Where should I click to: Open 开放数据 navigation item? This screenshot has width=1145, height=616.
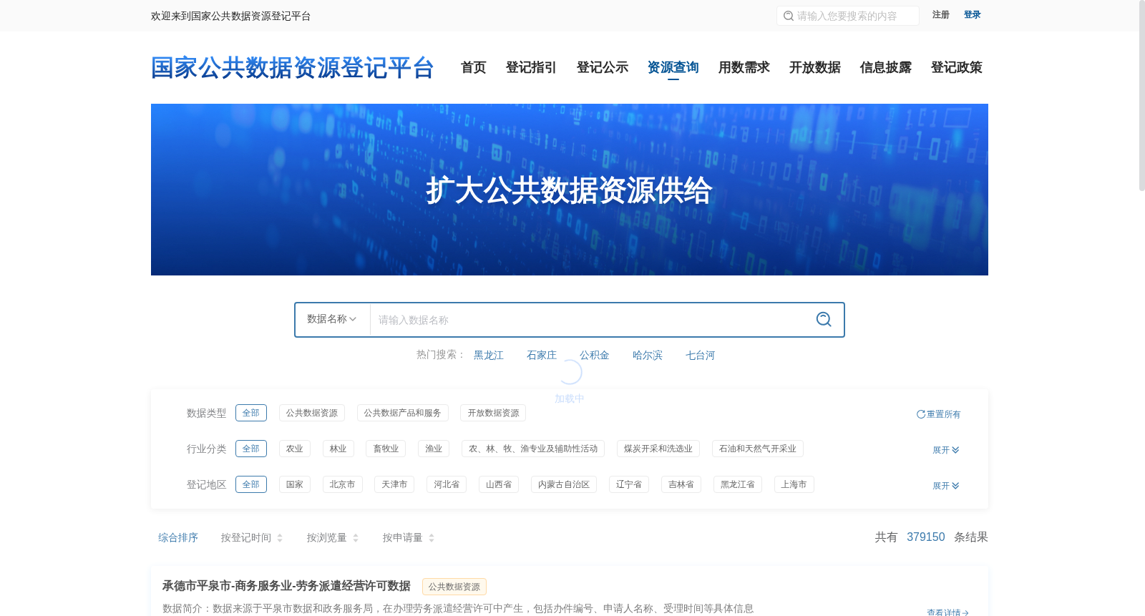pyautogui.click(x=815, y=67)
